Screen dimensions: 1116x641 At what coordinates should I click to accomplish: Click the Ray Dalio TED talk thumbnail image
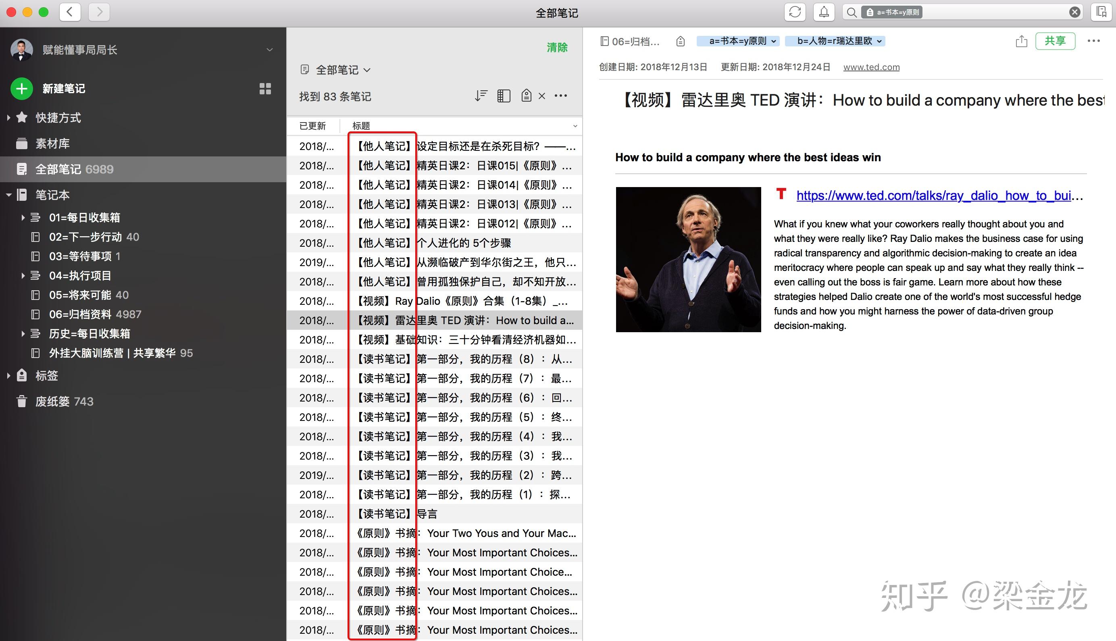click(688, 259)
